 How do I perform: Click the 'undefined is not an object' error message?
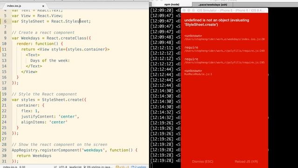(x=217, y=22)
